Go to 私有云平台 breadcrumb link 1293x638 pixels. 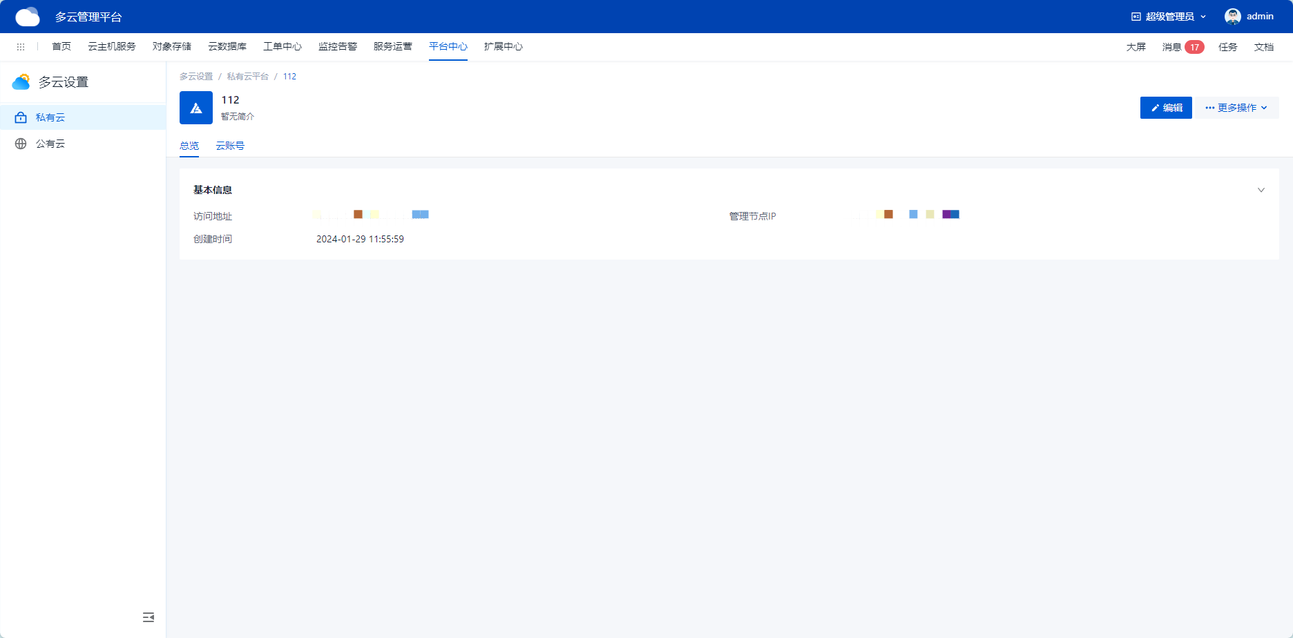pos(247,77)
